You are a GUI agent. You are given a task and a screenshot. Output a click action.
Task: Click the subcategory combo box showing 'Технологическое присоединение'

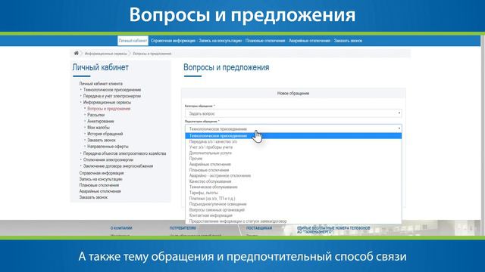coord(293,128)
